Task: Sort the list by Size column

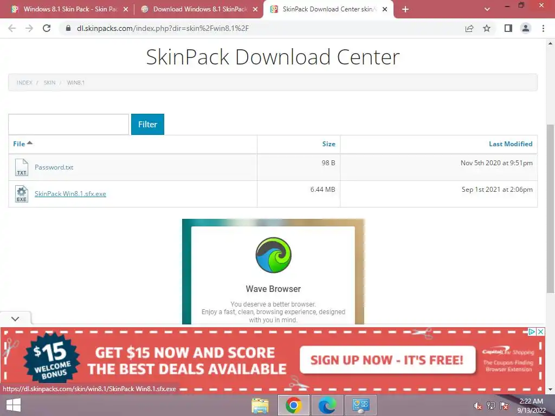Action: click(x=329, y=144)
